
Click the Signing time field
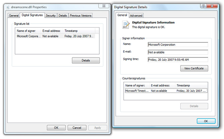[178, 60]
